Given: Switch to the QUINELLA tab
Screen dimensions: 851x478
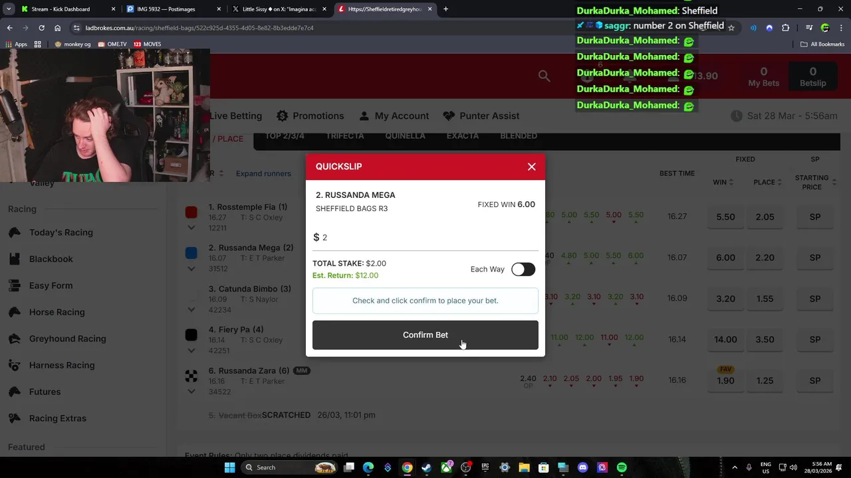Looking at the screenshot, I should click(x=405, y=135).
